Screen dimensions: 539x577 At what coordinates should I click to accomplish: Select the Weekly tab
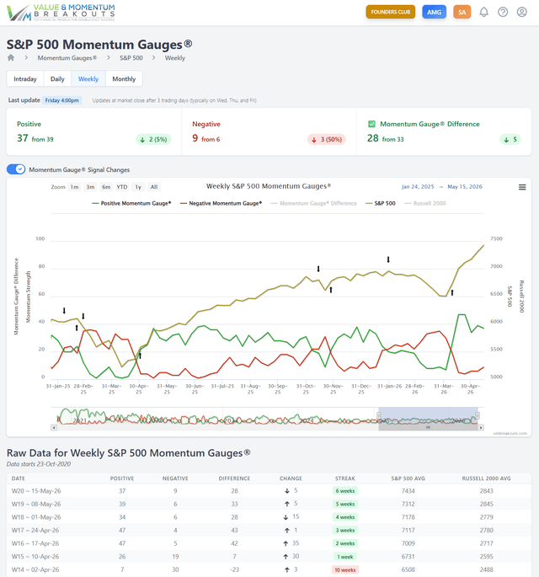[88, 78]
